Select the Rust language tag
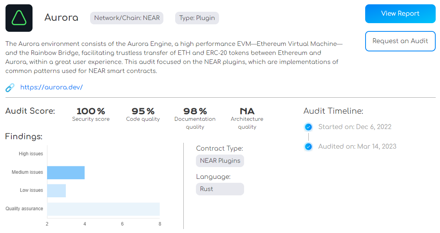Viewport: 440px width, 233px height. (220, 189)
